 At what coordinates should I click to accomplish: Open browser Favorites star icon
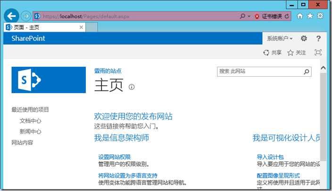(310, 16)
